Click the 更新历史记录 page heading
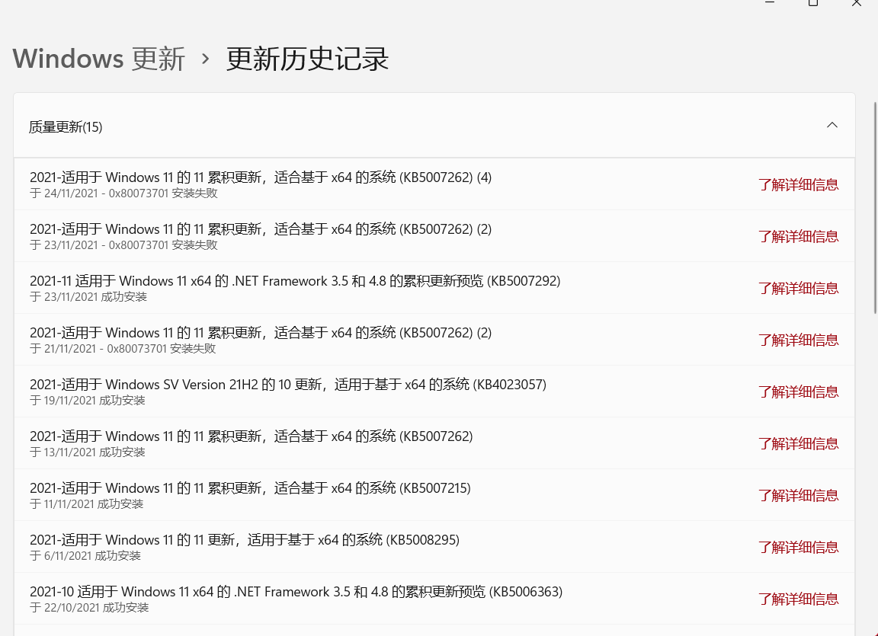 tap(307, 59)
